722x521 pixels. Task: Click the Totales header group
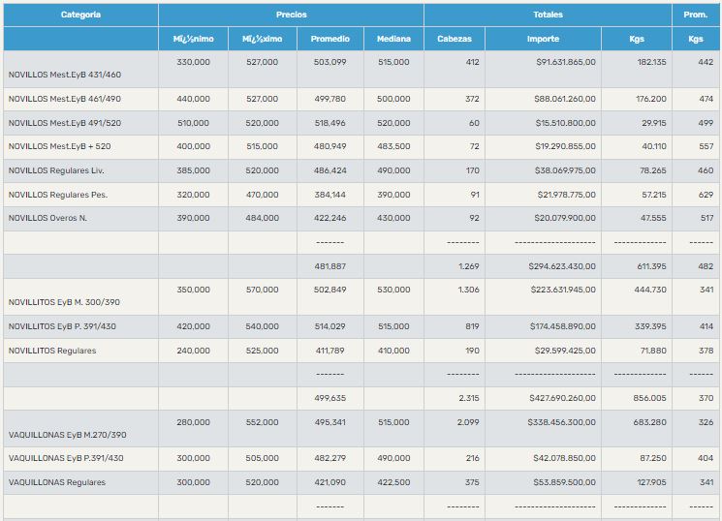click(x=548, y=15)
